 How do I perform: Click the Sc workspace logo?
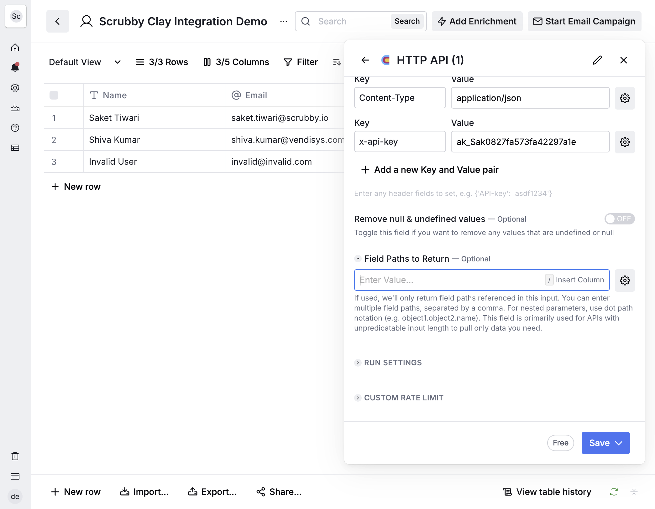pos(16,16)
